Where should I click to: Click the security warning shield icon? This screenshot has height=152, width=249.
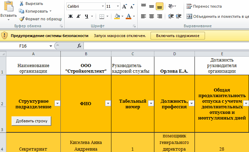(x=4, y=35)
